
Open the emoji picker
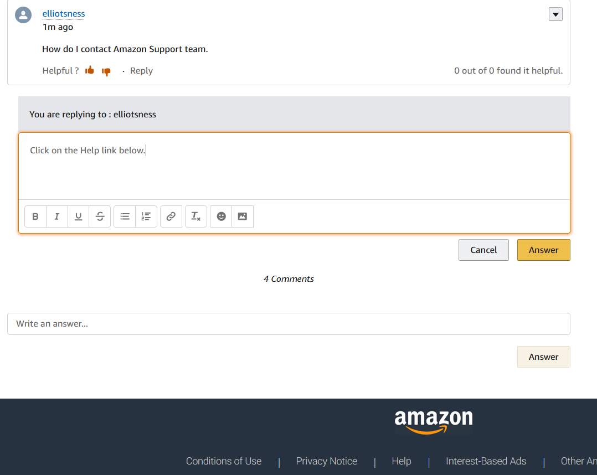pos(221,216)
